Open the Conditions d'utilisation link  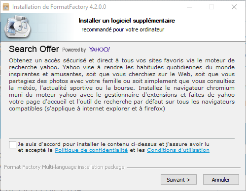(x=178, y=150)
